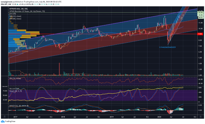Click the 60M label on Accum/Dist axis

coord(200,87)
